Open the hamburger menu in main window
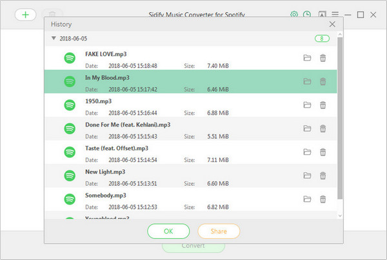Image resolution: width=387 pixels, height=260 pixels. [335, 14]
